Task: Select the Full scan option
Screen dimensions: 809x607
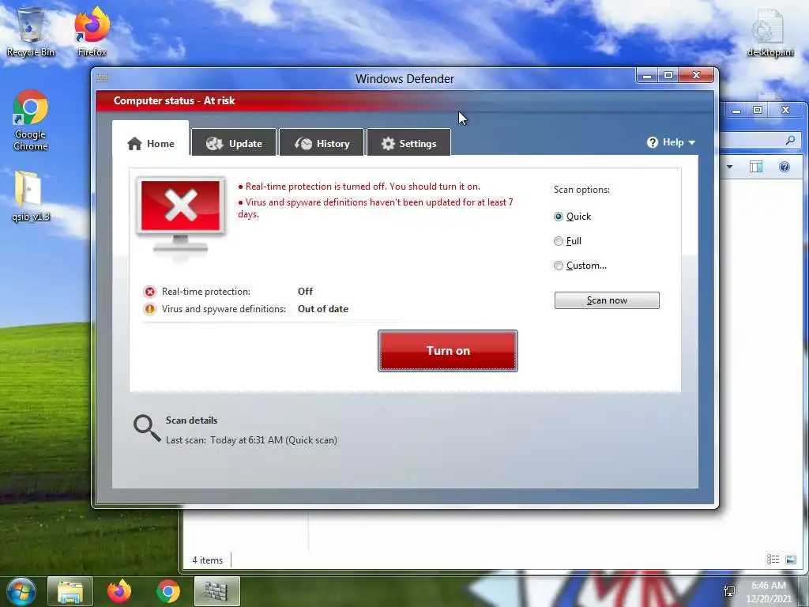Action: 559,241
